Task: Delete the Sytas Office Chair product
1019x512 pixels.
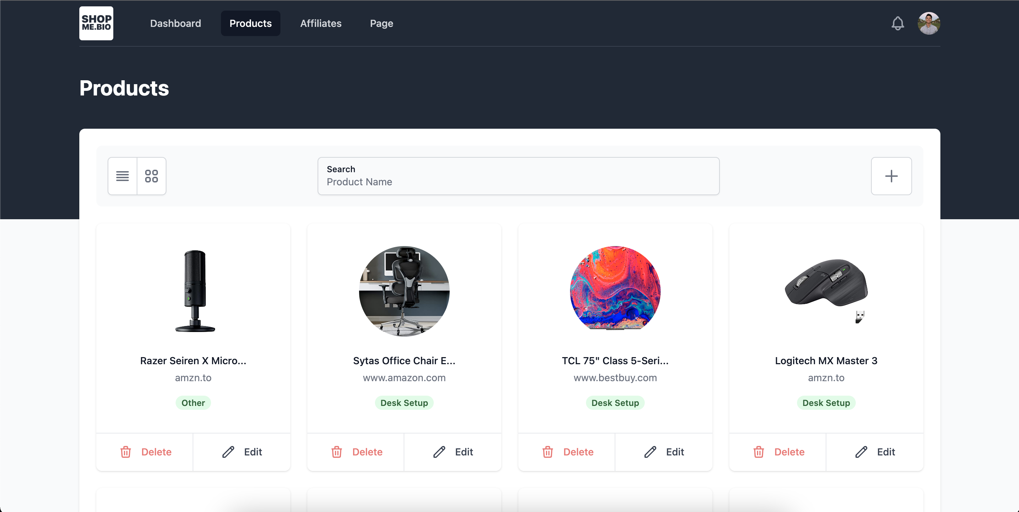Action: click(x=356, y=452)
